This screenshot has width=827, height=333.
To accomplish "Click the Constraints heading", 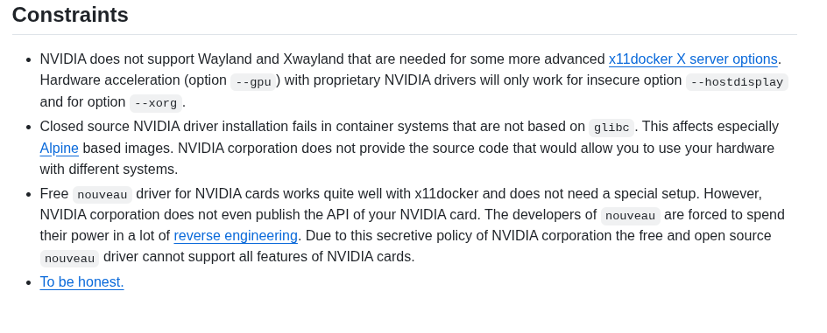I will 70,15.
